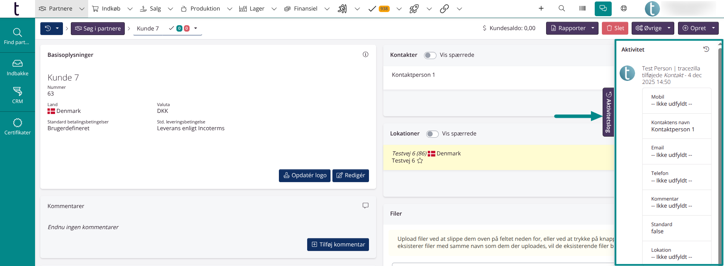Click the barcode scanner icon
Image resolution: width=724 pixels, height=266 pixels.
[x=582, y=8]
